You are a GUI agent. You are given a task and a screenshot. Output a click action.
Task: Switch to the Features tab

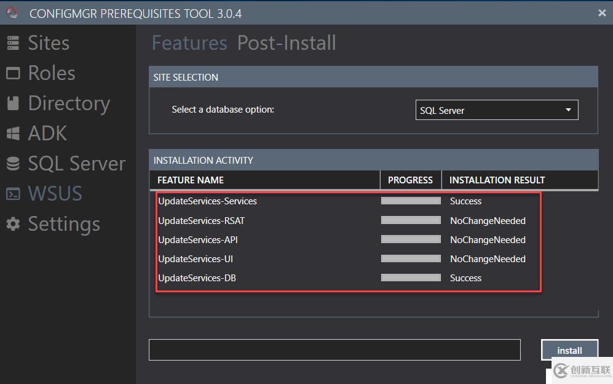[x=189, y=43]
